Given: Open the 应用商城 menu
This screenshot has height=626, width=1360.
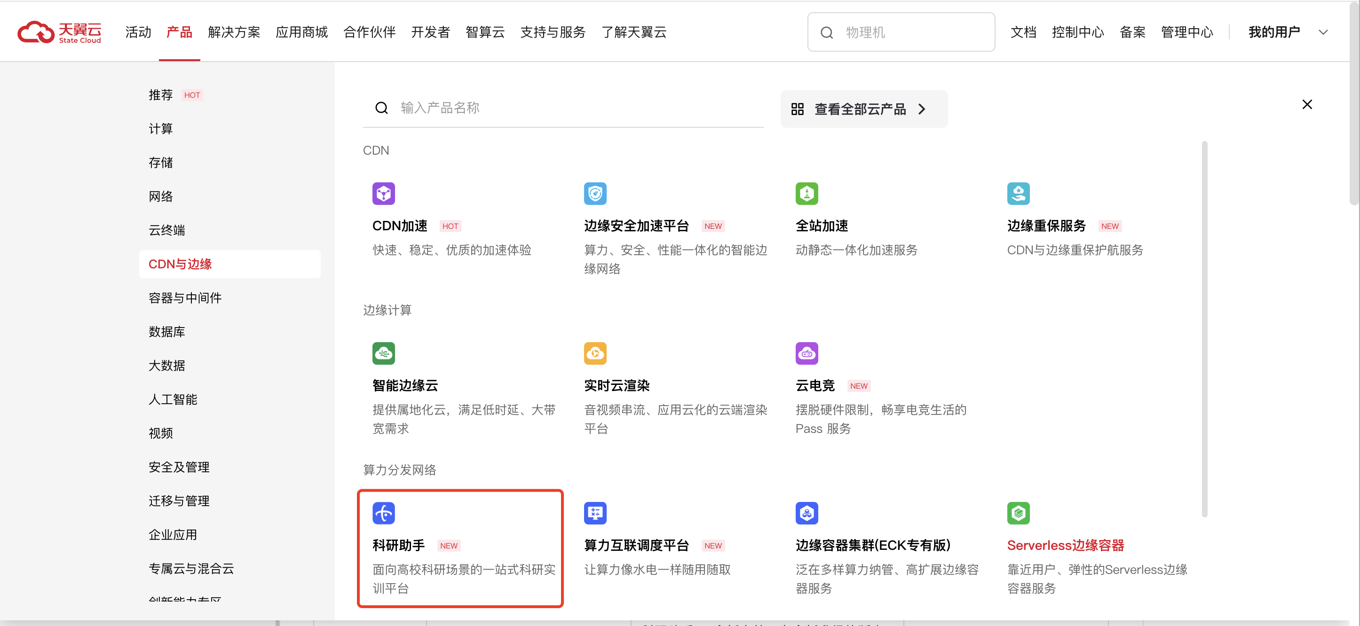Looking at the screenshot, I should click(301, 32).
